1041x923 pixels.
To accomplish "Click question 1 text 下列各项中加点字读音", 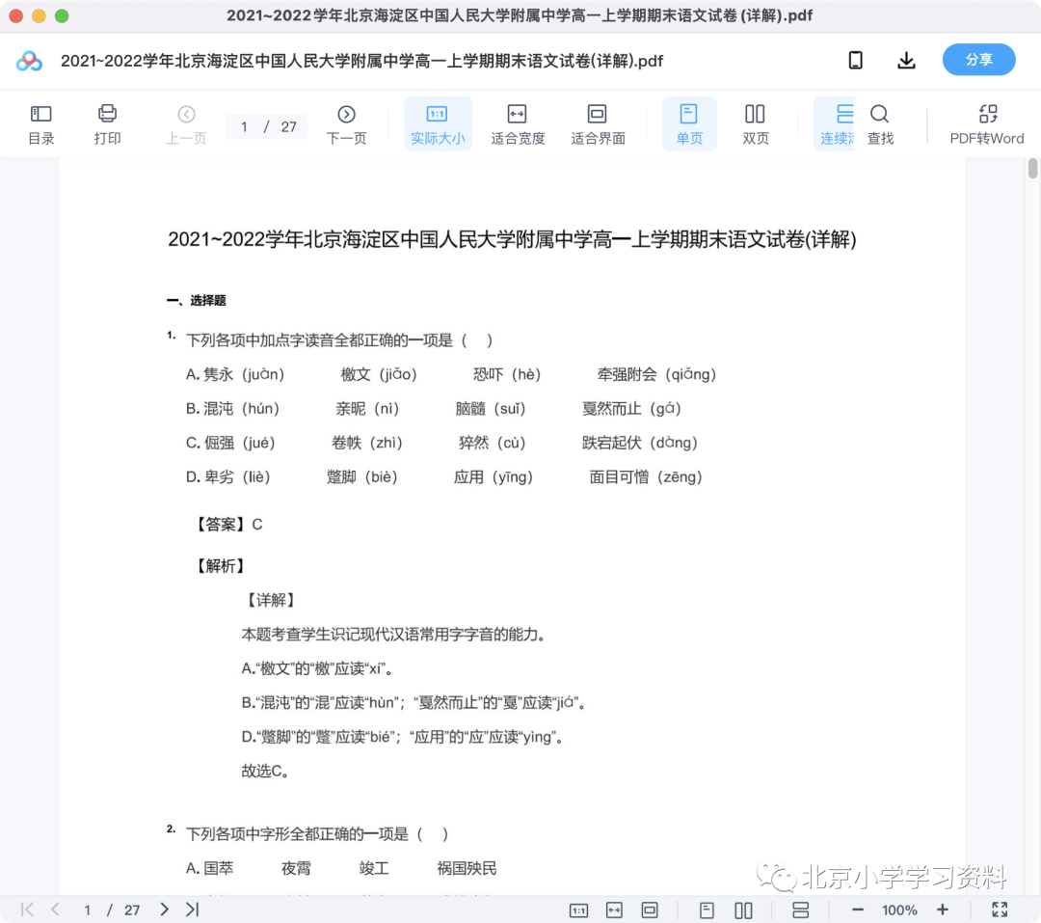I will point(339,340).
